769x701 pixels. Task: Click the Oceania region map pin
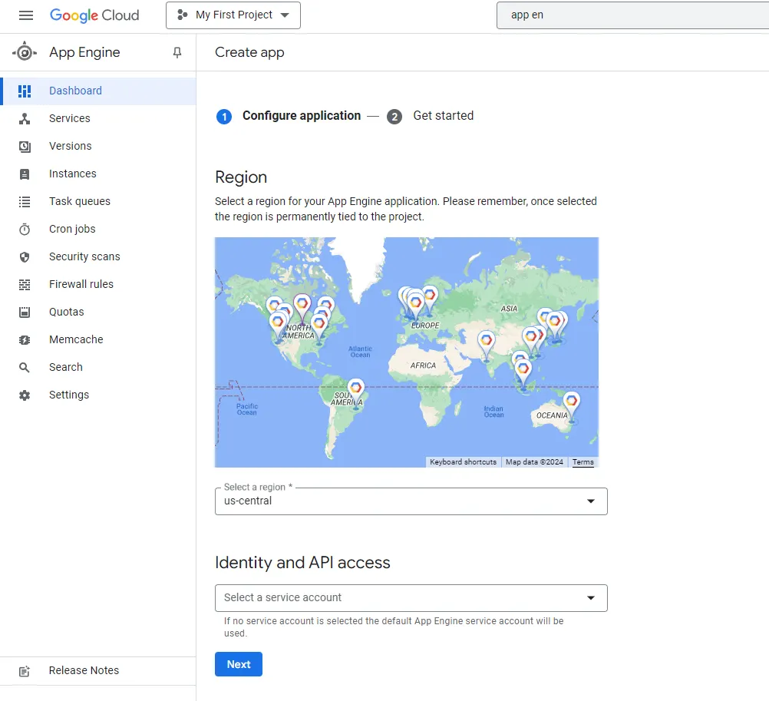point(571,407)
